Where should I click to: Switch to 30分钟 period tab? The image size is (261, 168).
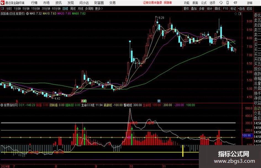(46, 9)
